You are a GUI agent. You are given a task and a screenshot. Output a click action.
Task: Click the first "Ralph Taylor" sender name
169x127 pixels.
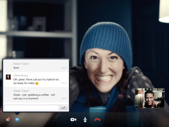(21, 64)
